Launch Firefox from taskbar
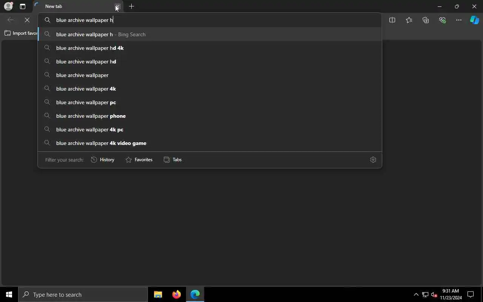 pyautogui.click(x=177, y=294)
